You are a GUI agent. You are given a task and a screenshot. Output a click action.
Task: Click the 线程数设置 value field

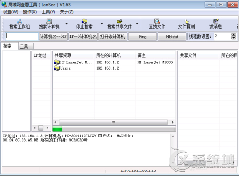click(x=222, y=36)
